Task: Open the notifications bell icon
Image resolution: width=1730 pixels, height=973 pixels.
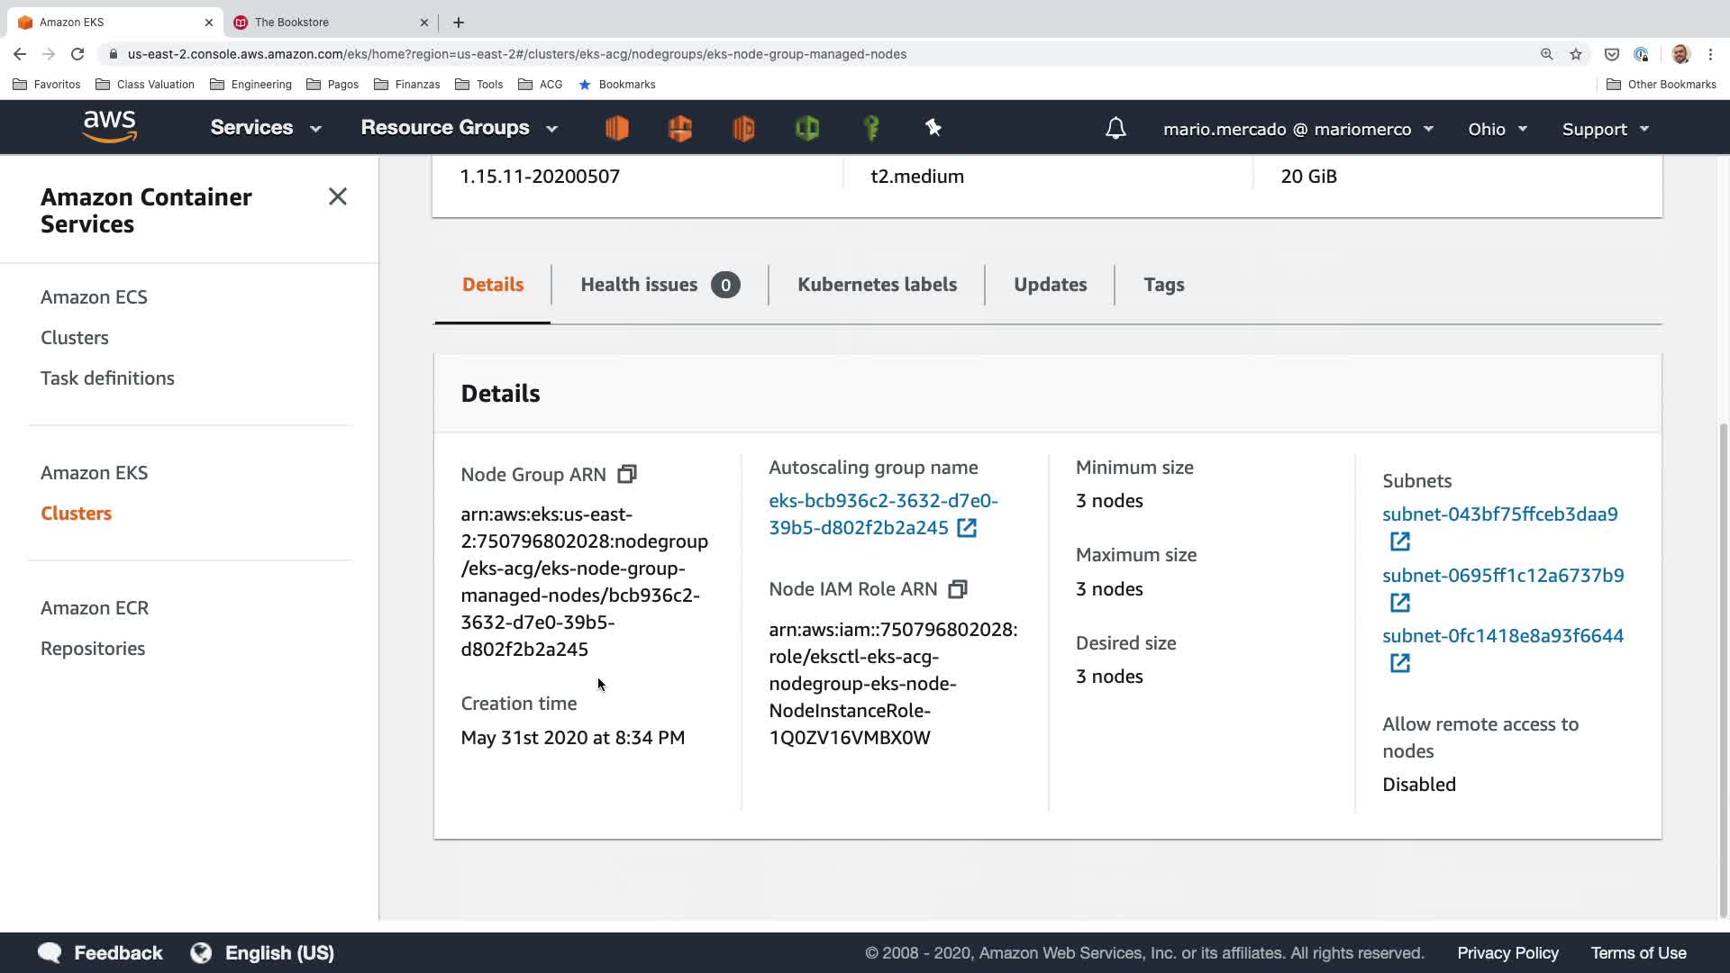Action: [1115, 129]
